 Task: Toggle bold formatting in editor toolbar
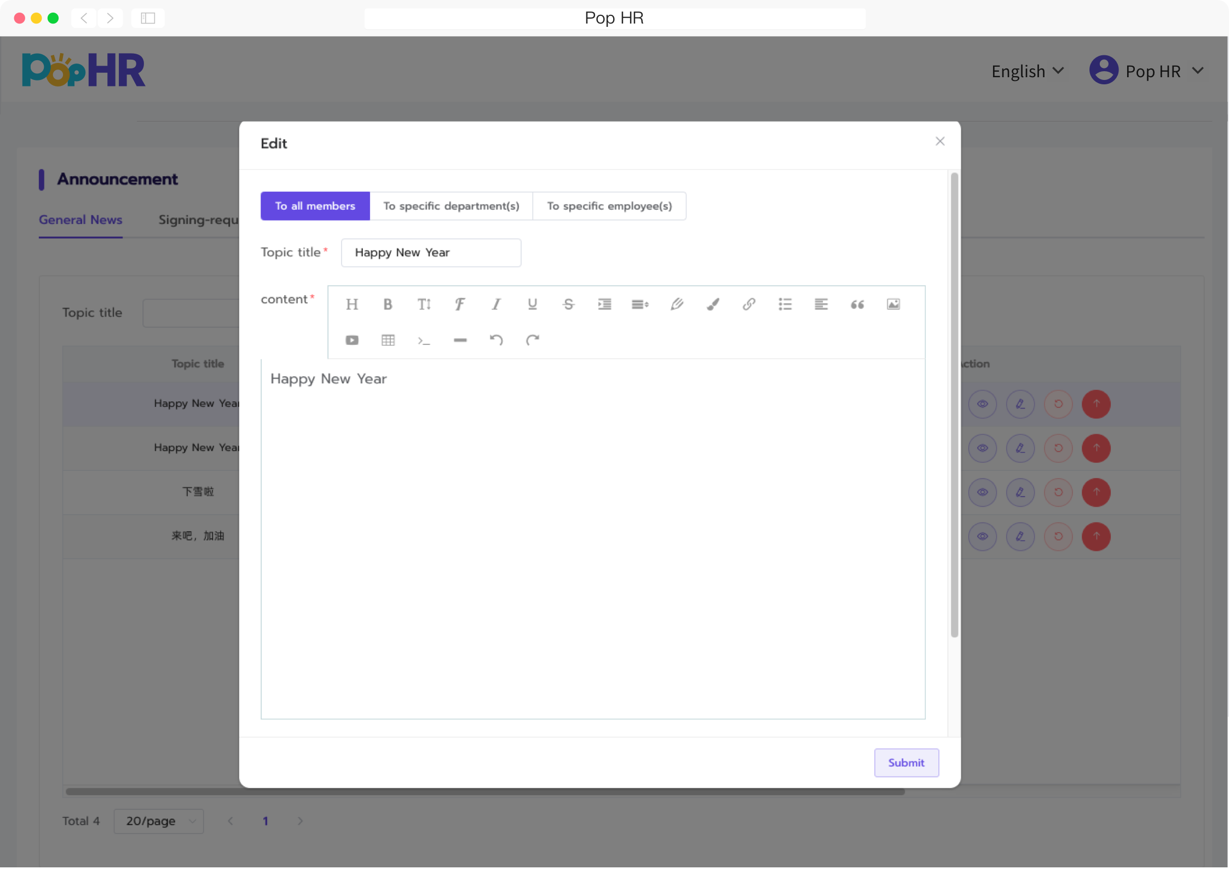tap(388, 304)
